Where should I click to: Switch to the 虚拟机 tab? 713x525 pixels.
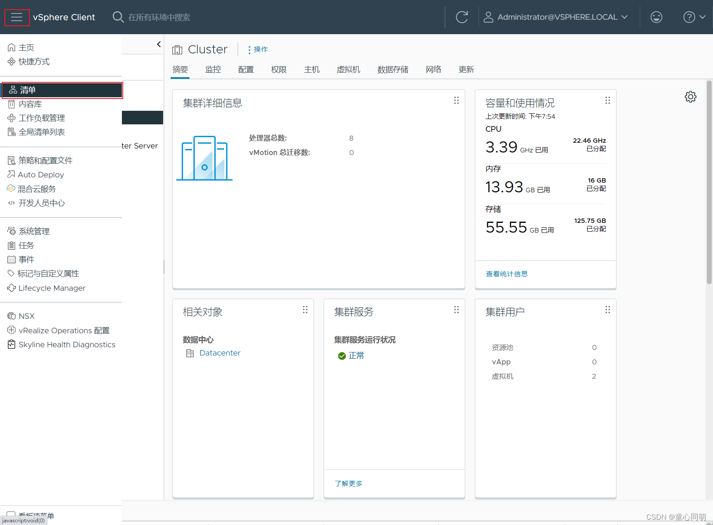[349, 70]
